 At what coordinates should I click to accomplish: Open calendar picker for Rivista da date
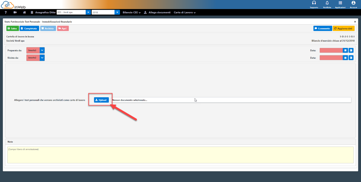[x=345, y=58]
